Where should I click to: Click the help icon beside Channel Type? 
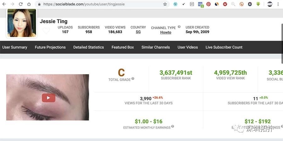pos(179,27)
